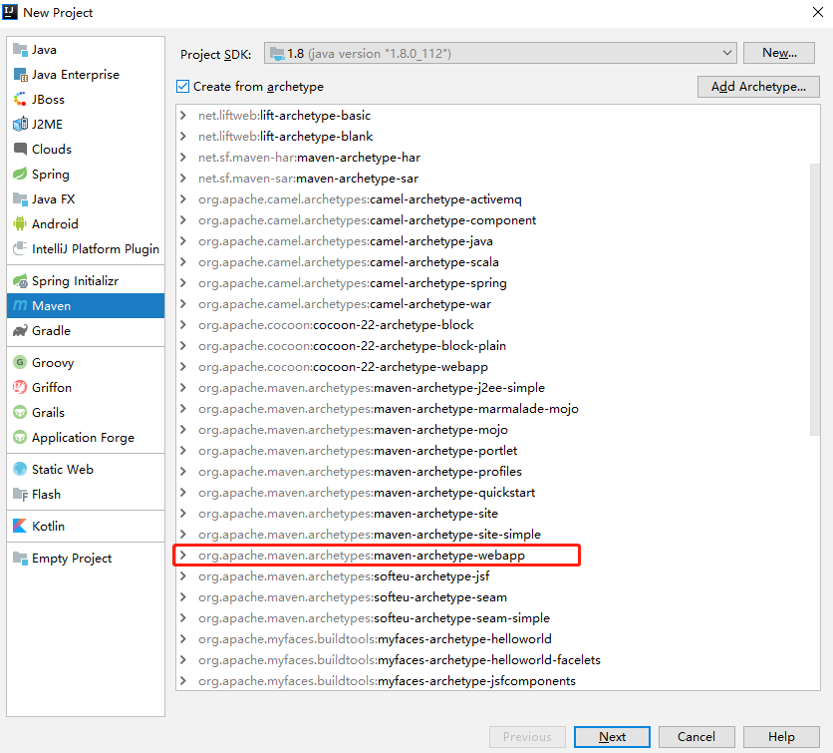Select maven-archetype-webapp archetype
The width and height of the screenshot is (833, 753).
click(362, 556)
